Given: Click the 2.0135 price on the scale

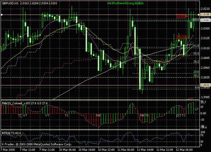Looking at the screenshot, I should tap(205, 38).
